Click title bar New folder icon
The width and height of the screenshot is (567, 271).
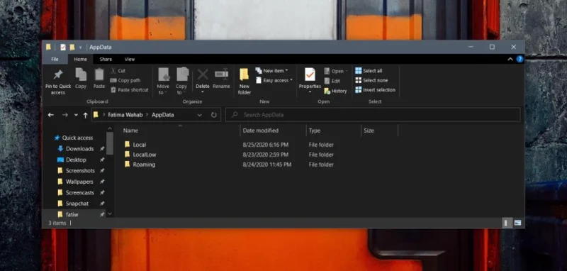[x=72, y=47]
